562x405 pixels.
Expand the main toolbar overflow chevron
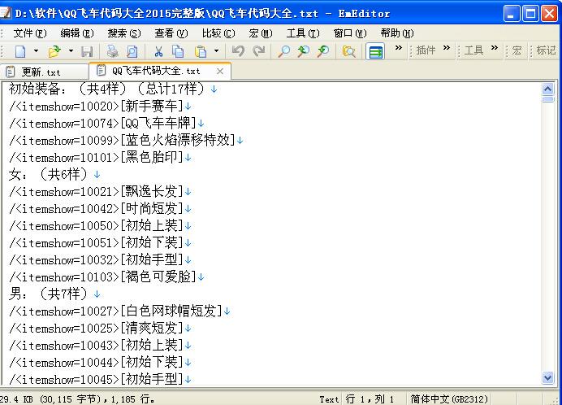(399, 47)
